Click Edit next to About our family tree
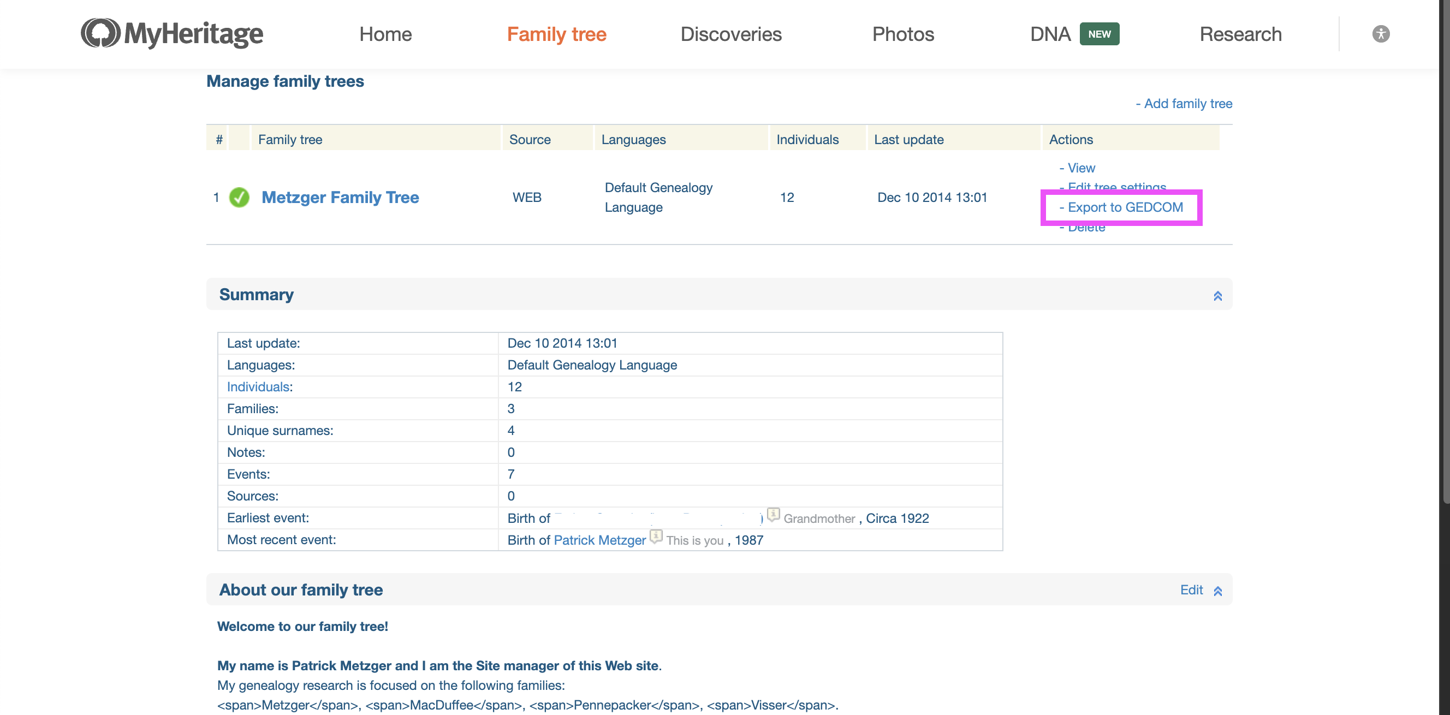The width and height of the screenshot is (1450, 715). (x=1191, y=589)
